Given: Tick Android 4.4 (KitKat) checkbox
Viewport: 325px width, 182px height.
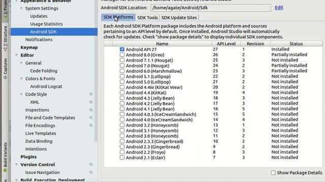Looking at the screenshot, I should tap(122, 93).
